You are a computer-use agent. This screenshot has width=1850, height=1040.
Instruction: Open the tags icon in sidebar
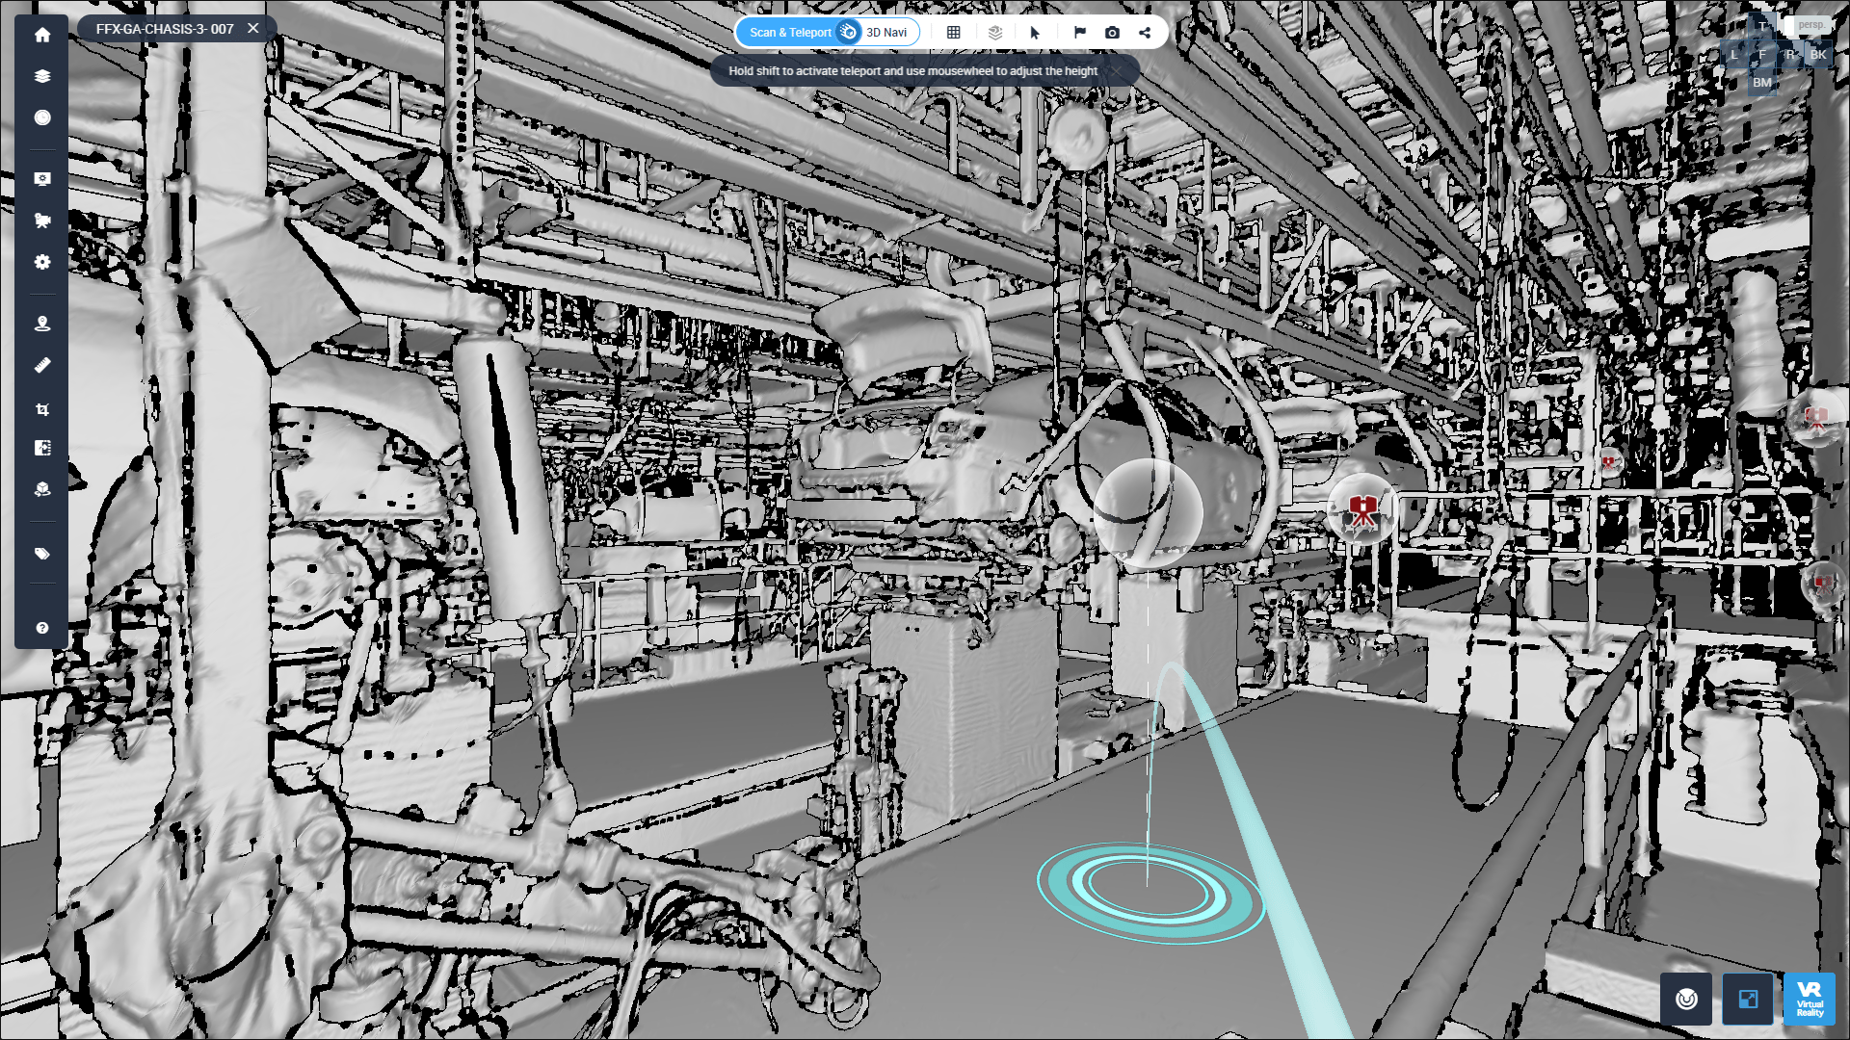42,554
